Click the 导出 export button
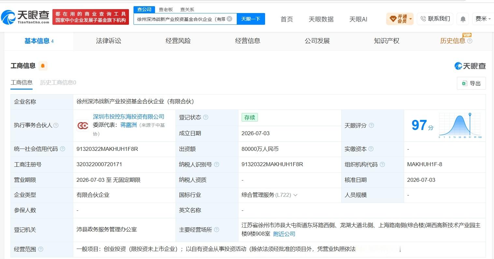 pos(471,83)
